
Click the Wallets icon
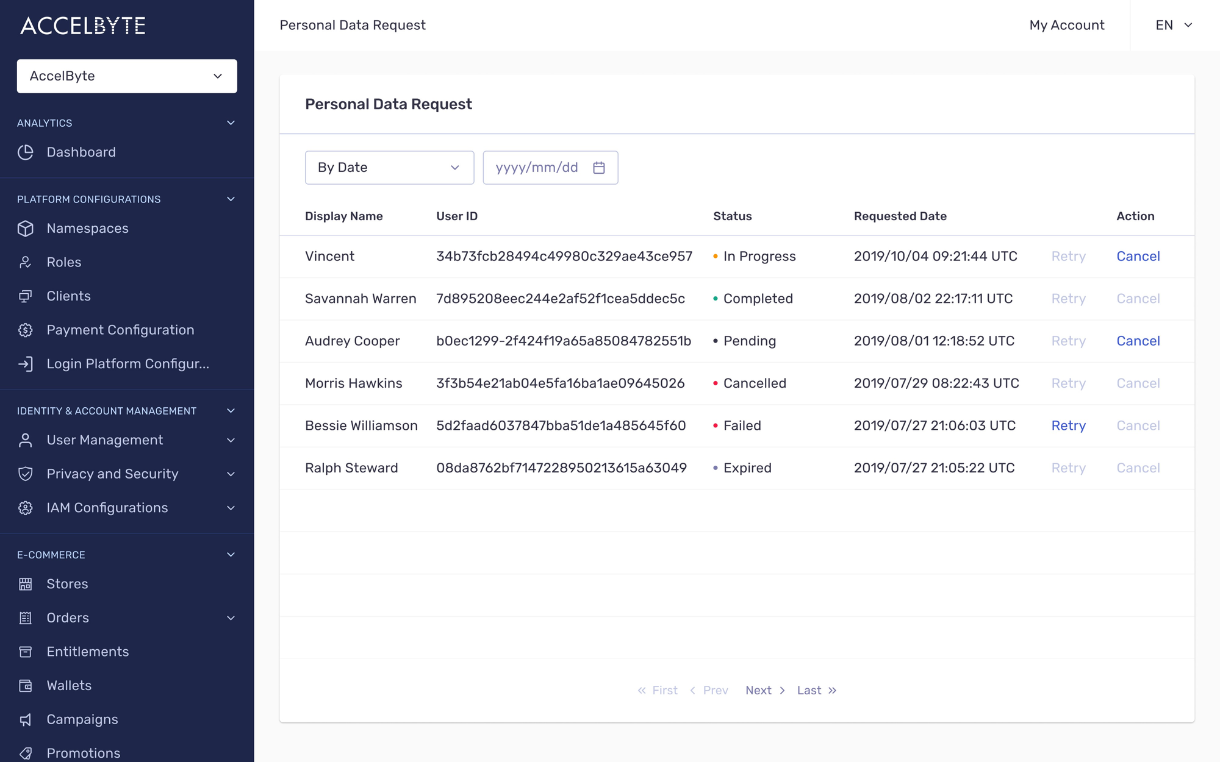[x=26, y=686]
